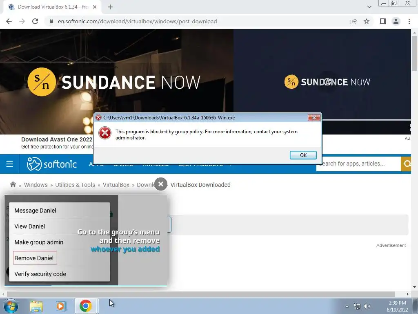The height and width of the screenshot is (314, 418).
Task: Share this page icon in address bar
Action: (354, 21)
